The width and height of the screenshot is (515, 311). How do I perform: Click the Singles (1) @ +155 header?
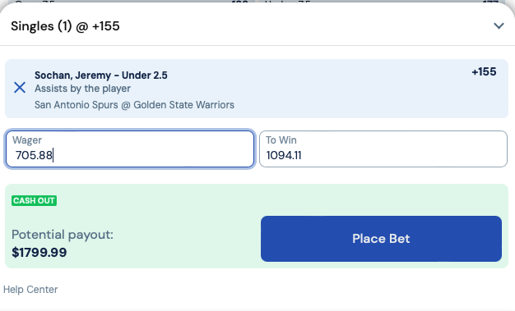[x=65, y=26]
